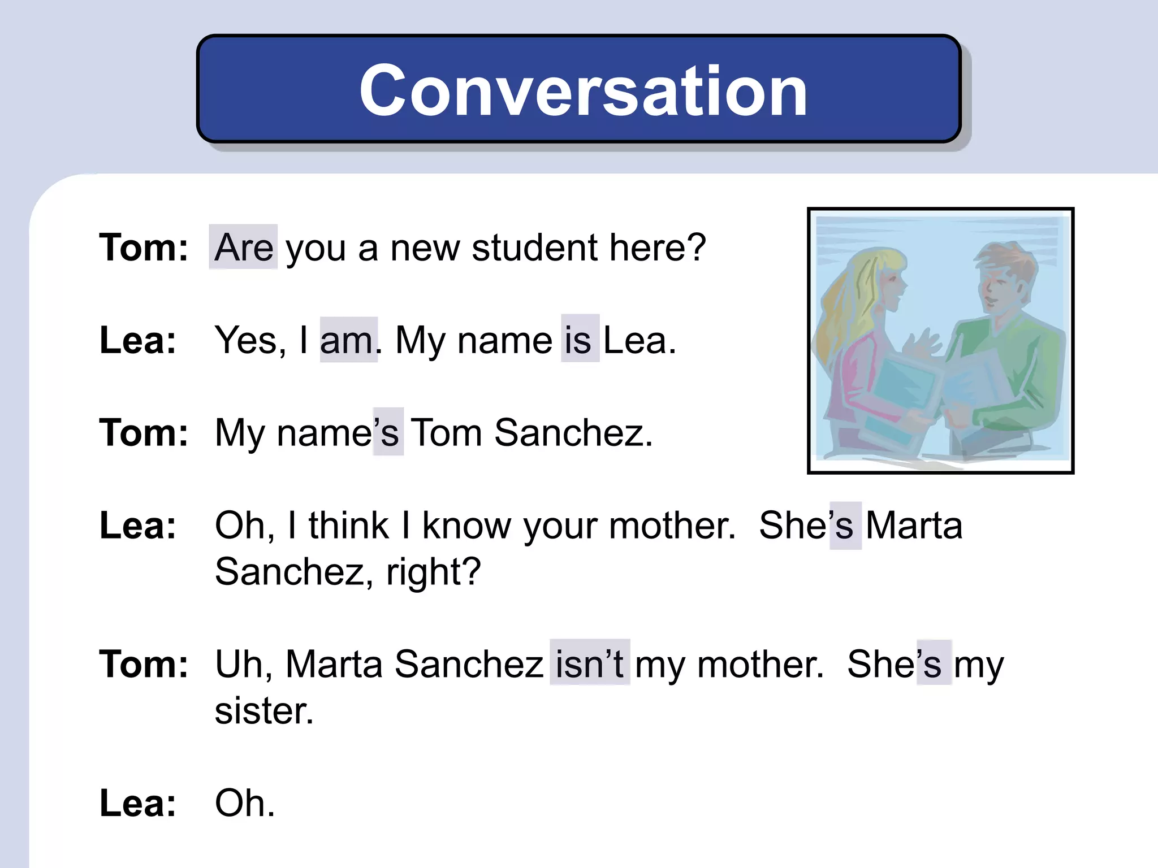This screenshot has width=1158, height=868.
Task: Select the highlighted 'is' before Lea
Action: [580, 338]
